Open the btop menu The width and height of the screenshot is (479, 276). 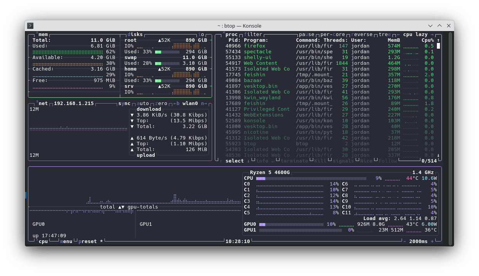pyautogui.click(x=66, y=242)
